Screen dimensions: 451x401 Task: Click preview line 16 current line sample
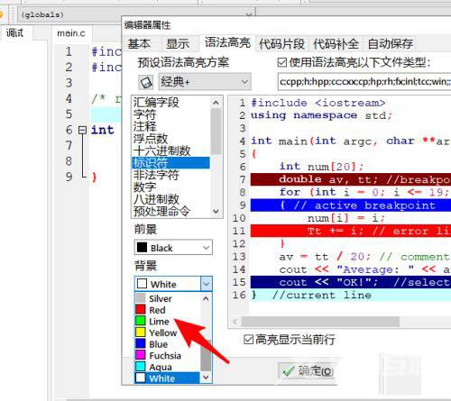click(x=351, y=295)
